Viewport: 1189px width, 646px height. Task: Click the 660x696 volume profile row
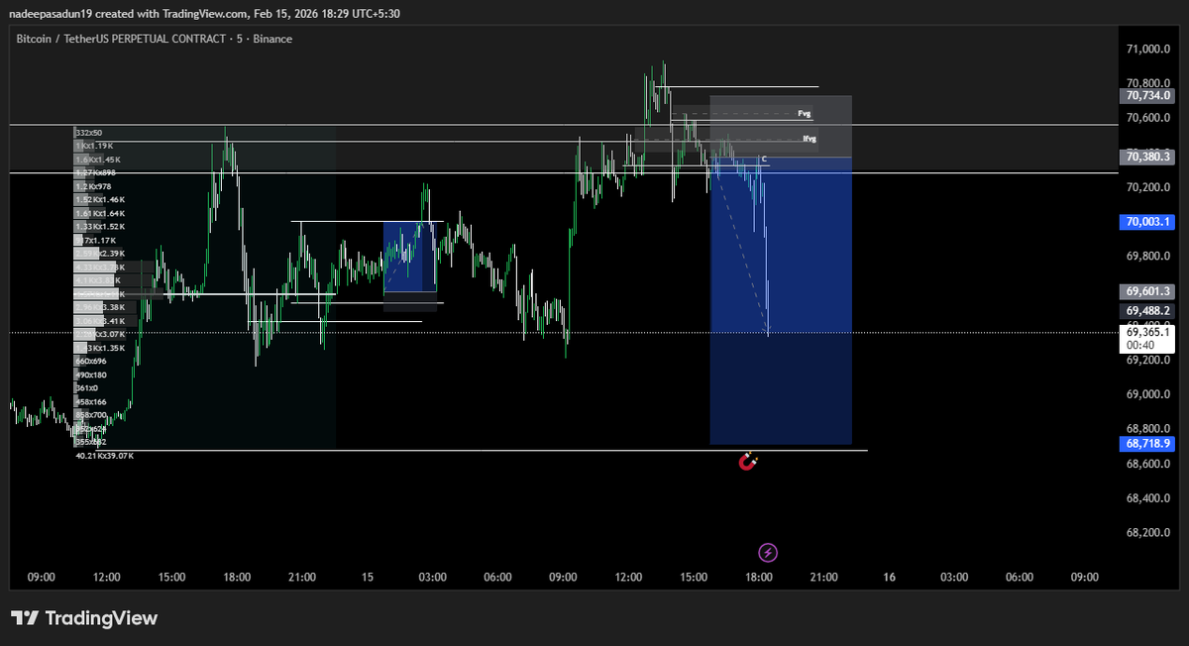point(90,362)
